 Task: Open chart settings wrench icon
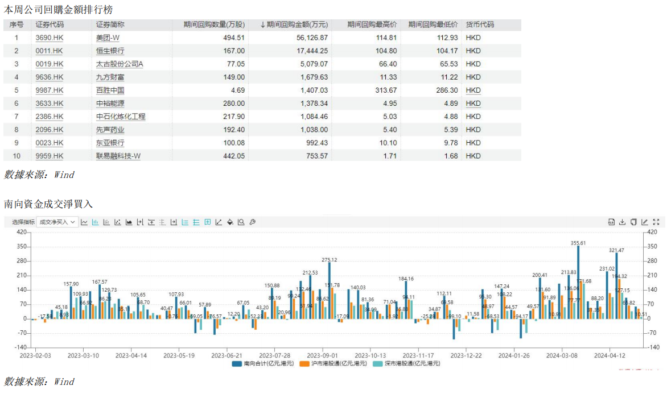click(253, 222)
